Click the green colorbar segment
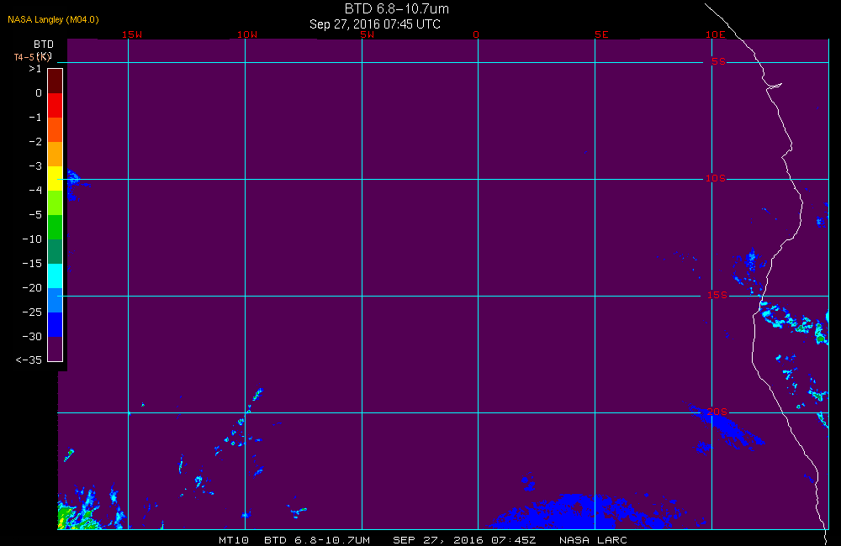This screenshot has height=546, width=841. [x=56, y=227]
